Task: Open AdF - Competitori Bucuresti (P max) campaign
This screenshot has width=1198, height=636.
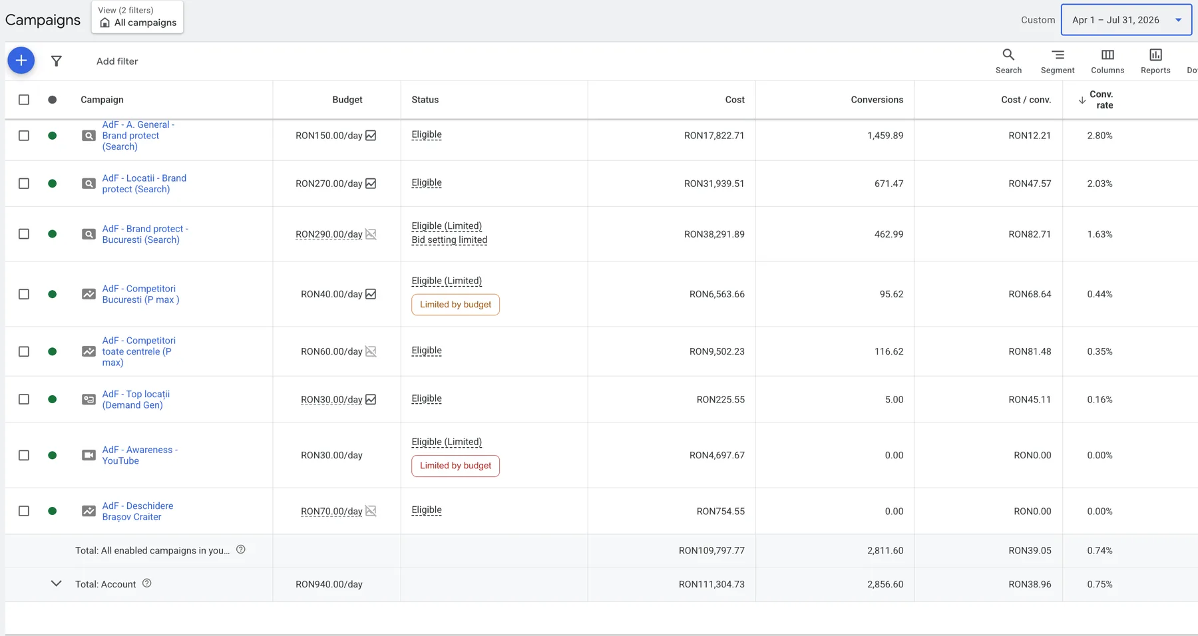Action: (140, 294)
